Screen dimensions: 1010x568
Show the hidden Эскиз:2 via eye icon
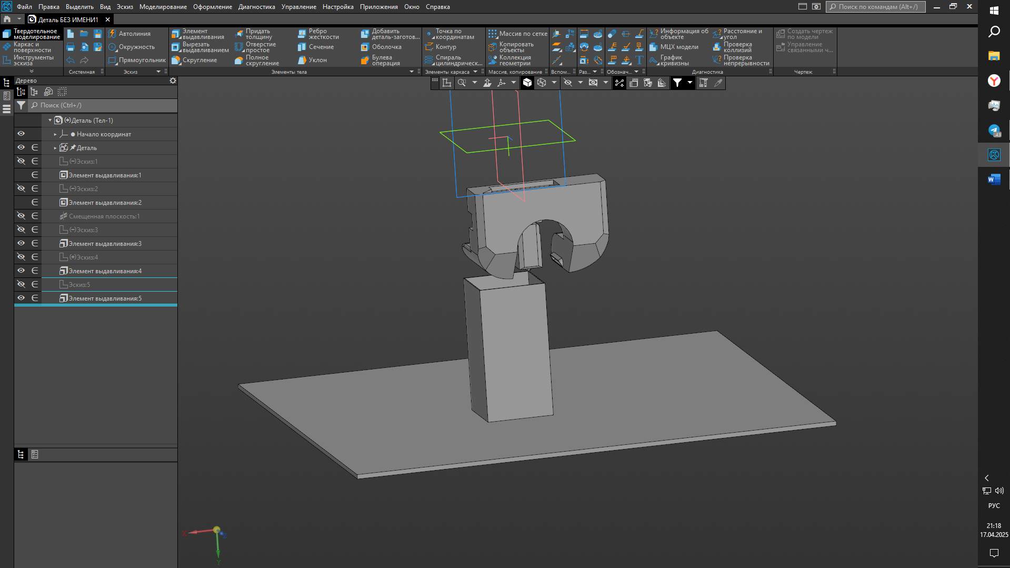coord(21,188)
